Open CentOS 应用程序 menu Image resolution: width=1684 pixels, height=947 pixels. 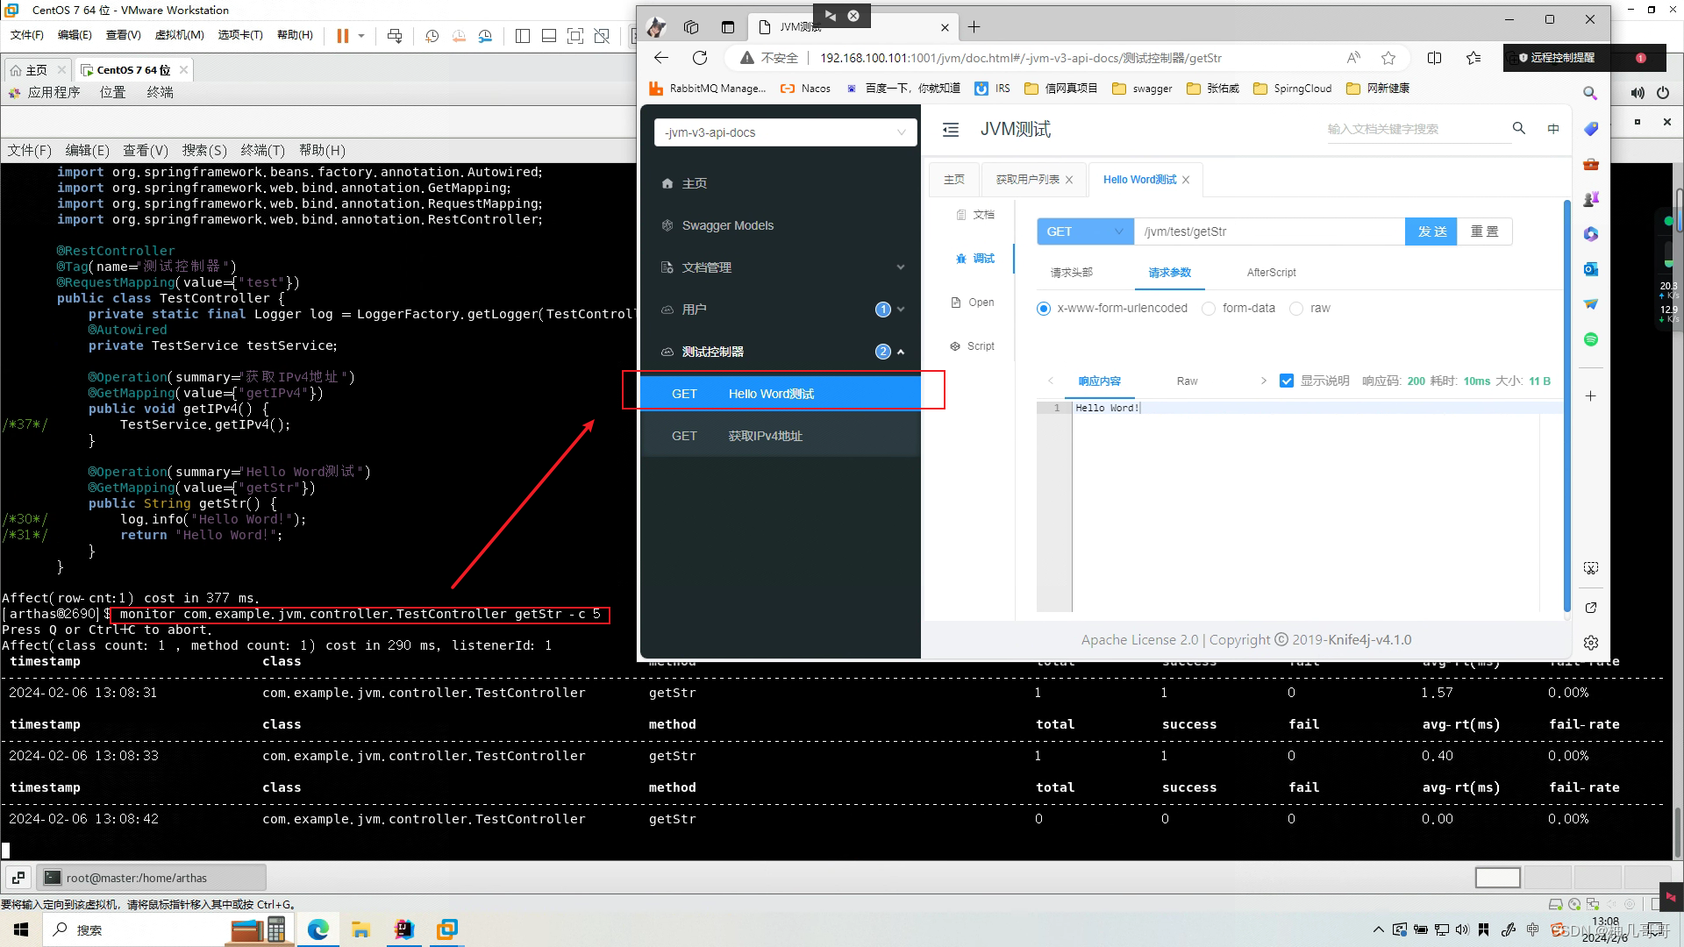pyautogui.click(x=54, y=92)
